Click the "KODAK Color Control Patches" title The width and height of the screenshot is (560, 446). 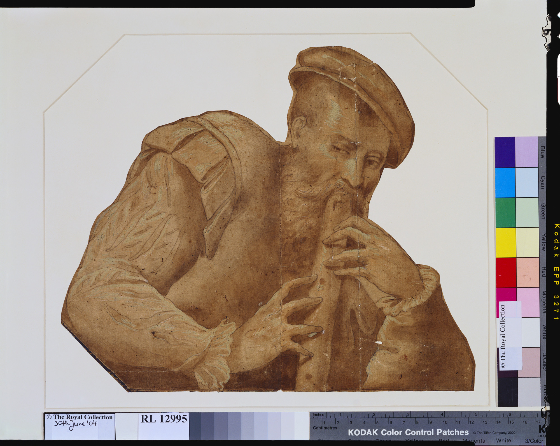pyautogui.click(x=408, y=432)
